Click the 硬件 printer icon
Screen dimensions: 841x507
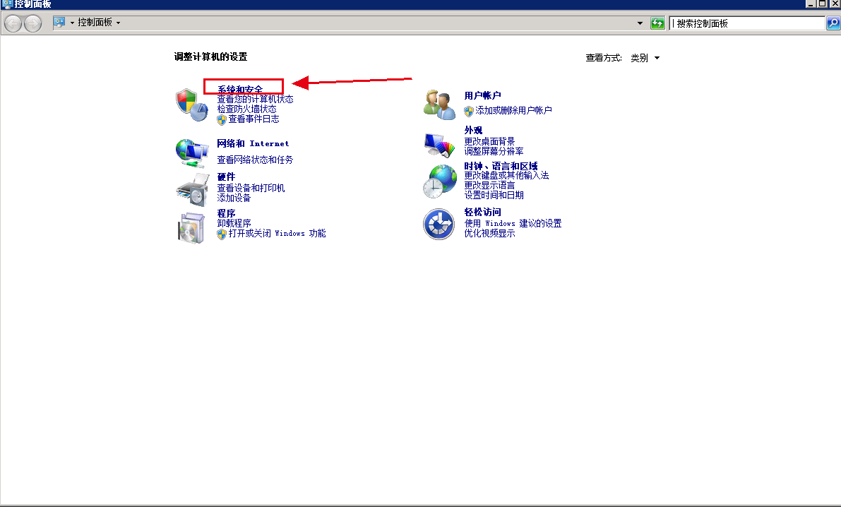(191, 188)
